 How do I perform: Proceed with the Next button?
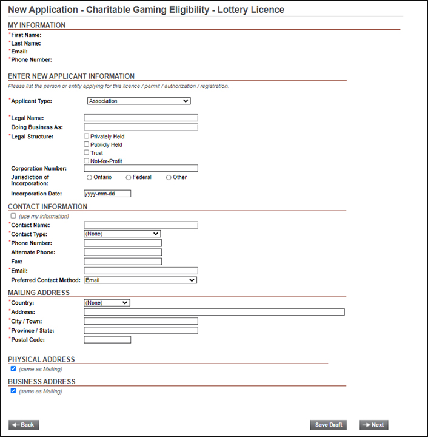pyautogui.click(x=373, y=425)
